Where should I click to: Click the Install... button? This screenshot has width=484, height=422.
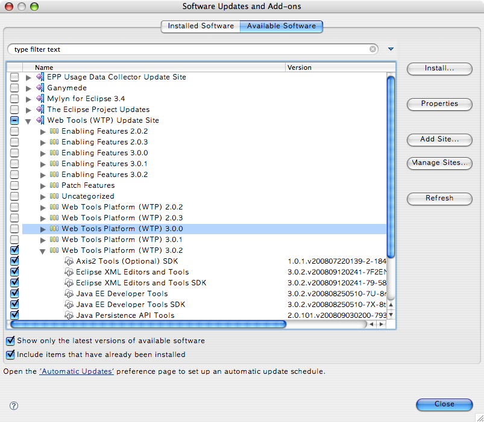[439, 69]
